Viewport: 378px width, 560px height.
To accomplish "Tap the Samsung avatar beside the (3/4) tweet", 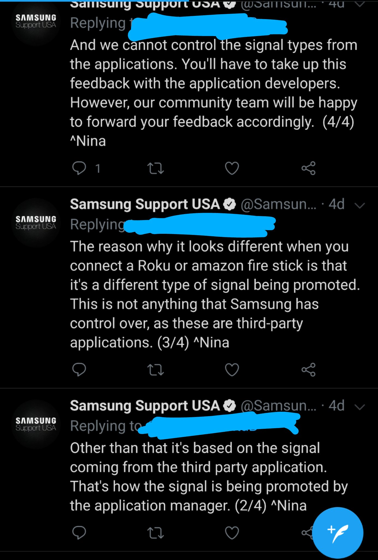I will 36,223.
